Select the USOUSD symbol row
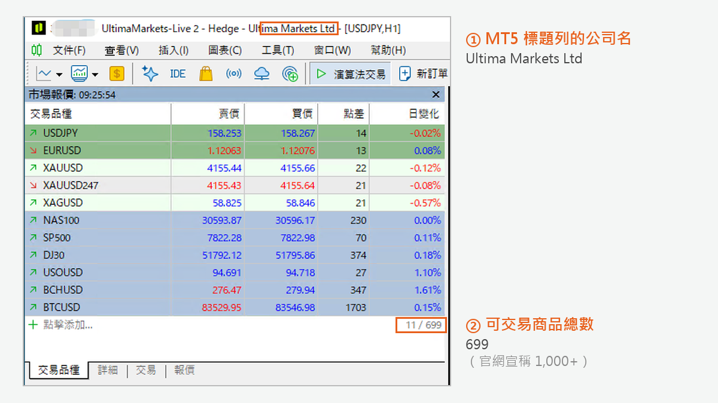This screenshot has width=718, height=403. [x=235, y=272]
